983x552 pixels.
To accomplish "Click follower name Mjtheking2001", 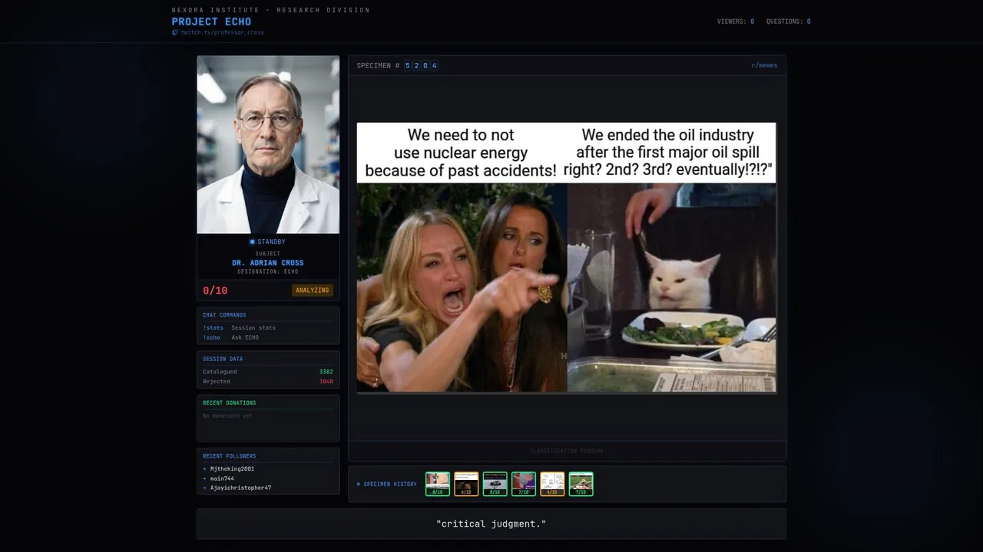I will click(x=232, y=468).
